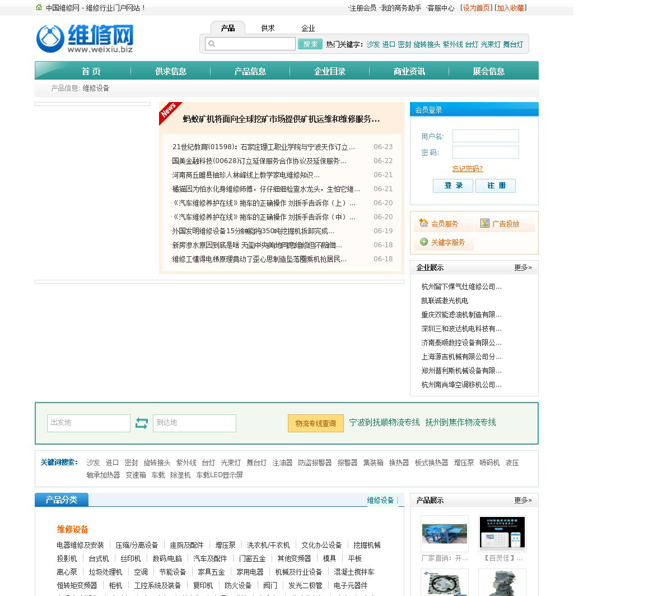Open 洗衣机/干衣机 category
Viewport: 672px width, 596px height.
point(268,545)
